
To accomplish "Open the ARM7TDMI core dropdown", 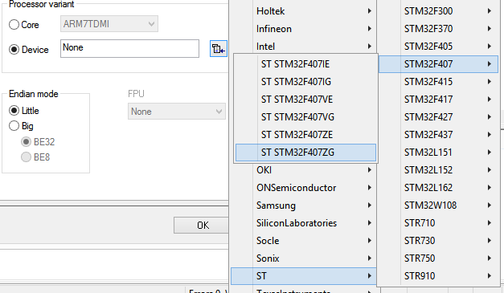I will (109, 24).
